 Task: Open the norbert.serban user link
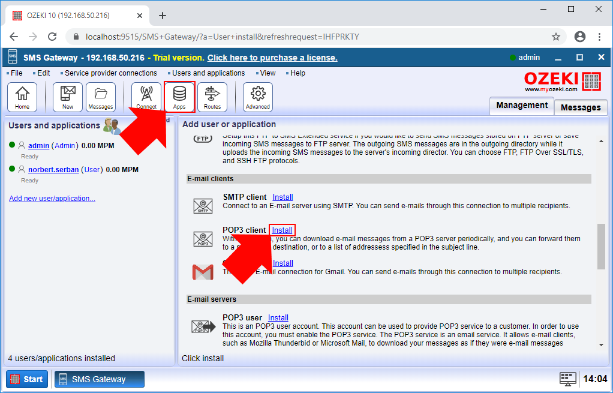pos(53,170)
